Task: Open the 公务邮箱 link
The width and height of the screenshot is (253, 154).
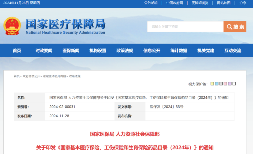Action: (151, 3)
